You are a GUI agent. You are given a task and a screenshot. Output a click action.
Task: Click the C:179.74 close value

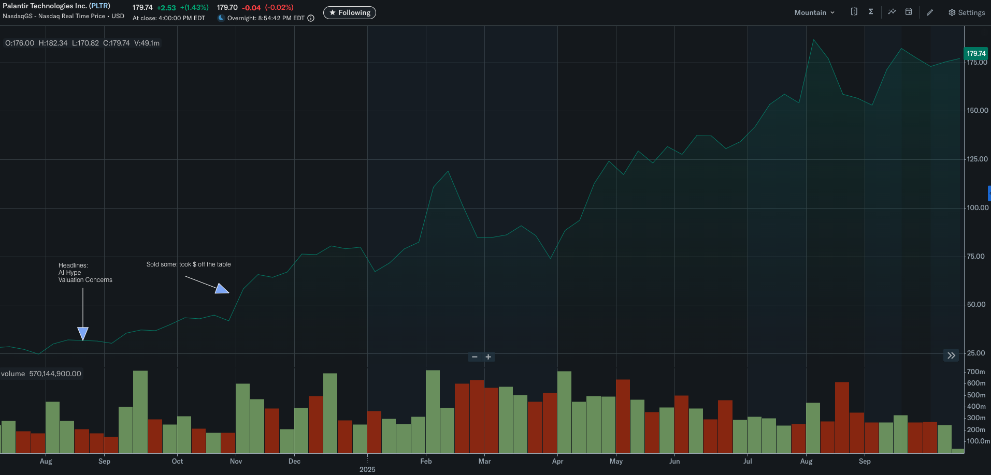coord(117,43)
